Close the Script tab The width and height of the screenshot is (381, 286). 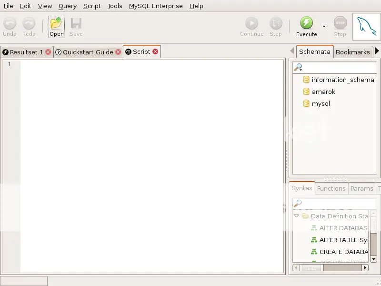pos(155,51)
